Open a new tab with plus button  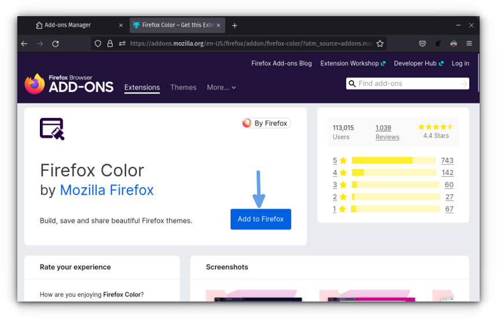[x=235, y=25]
